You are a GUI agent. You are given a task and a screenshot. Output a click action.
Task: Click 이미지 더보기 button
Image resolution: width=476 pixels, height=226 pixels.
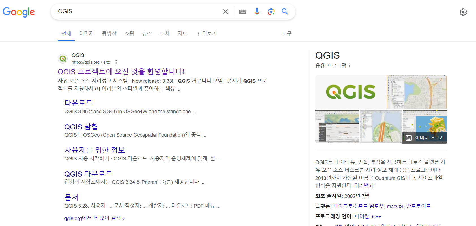click(x=424, y=138)
